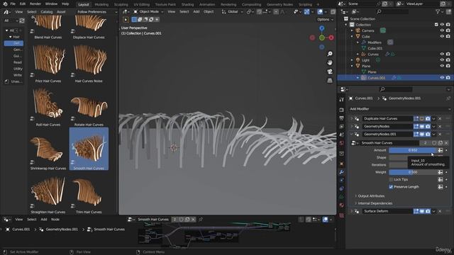
Task: Open the Object properties tab icon
Action: click(x=342, y=164)
